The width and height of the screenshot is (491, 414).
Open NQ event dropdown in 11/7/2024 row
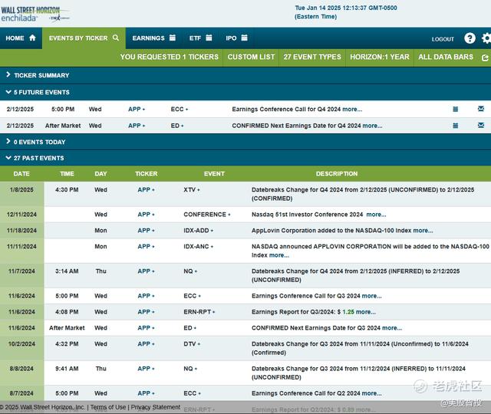click(x=190, y=271)
